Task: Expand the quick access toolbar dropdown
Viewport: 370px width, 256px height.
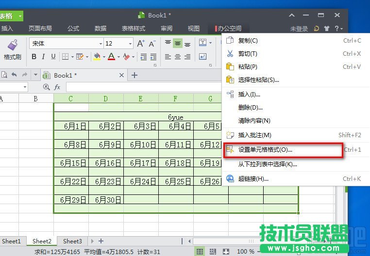Action: 35,75
